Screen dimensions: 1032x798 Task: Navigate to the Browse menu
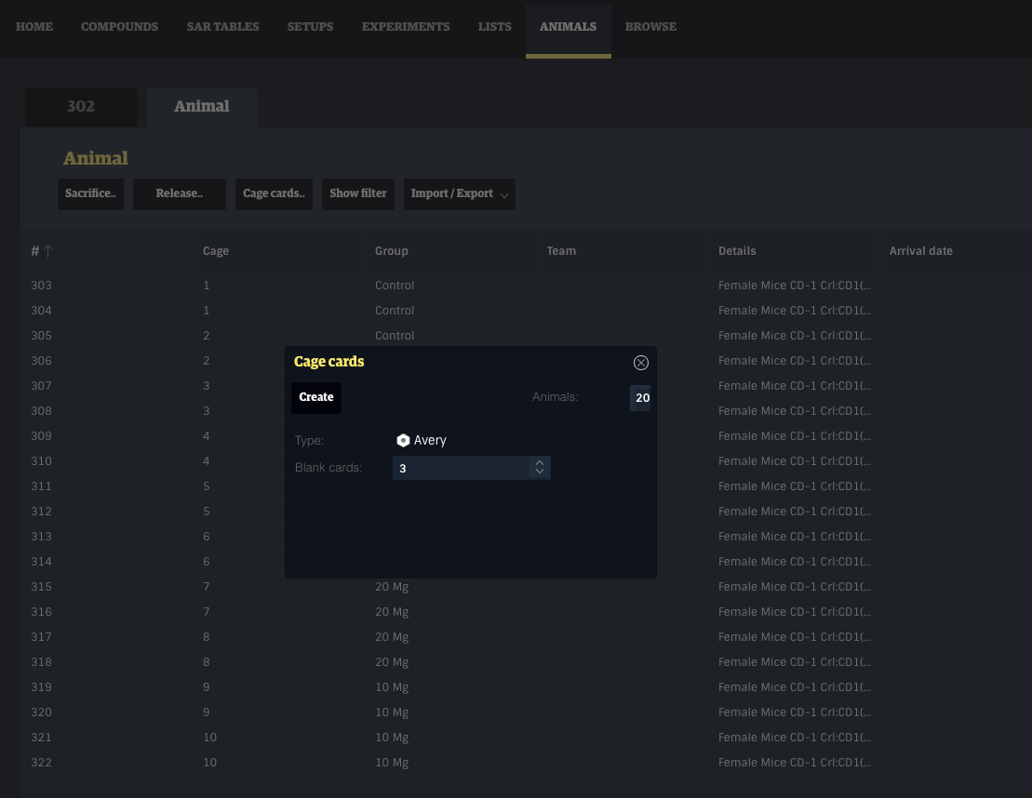tap(650, 27)
